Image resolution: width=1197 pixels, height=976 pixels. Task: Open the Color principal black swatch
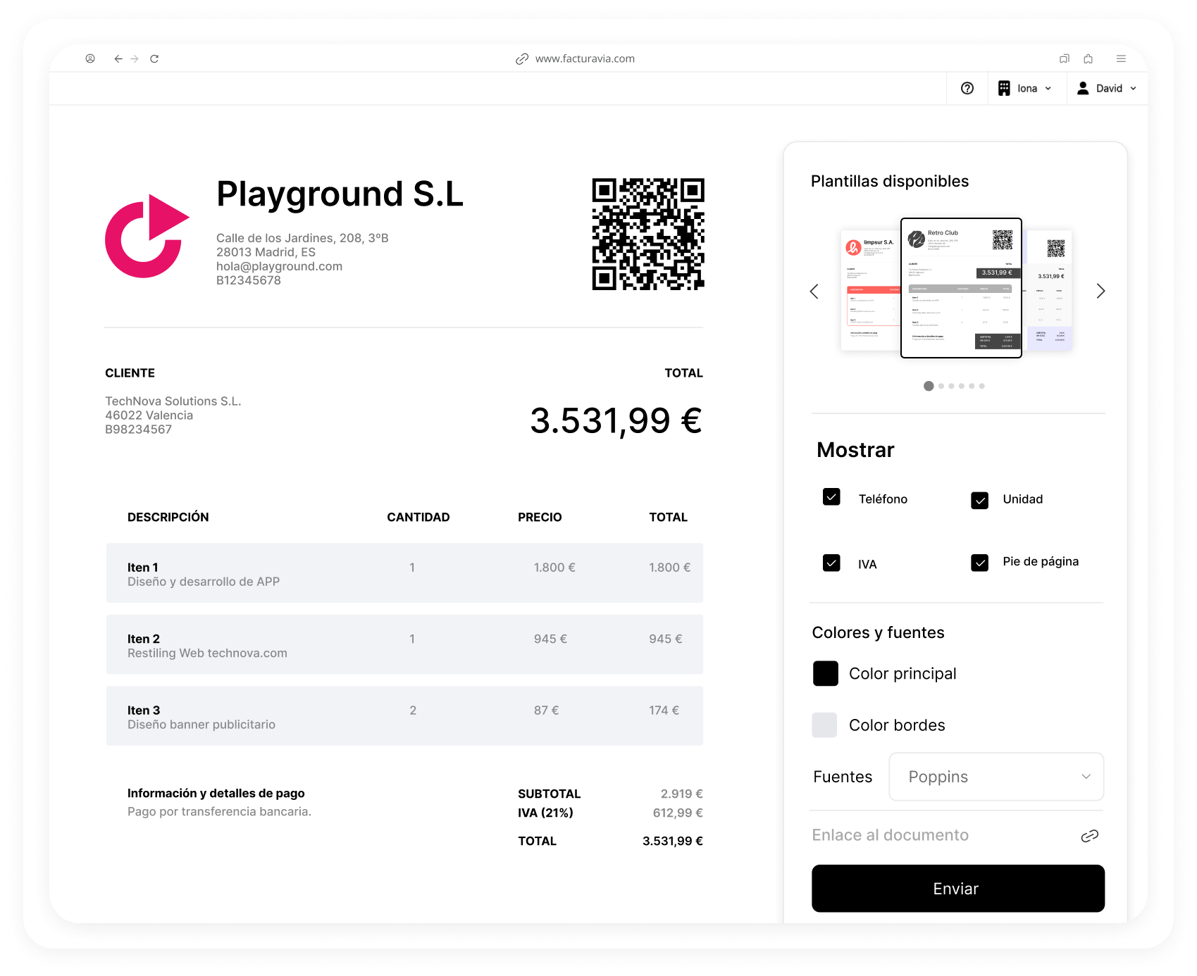[826, 674]
